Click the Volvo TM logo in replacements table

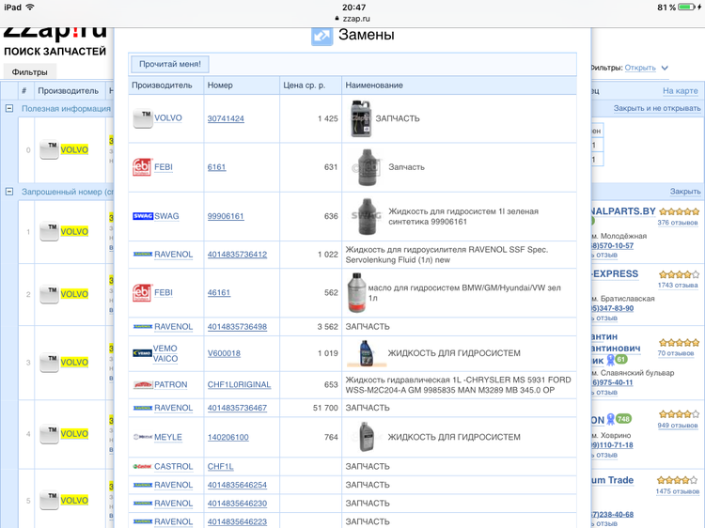click(x=142, y=118)
